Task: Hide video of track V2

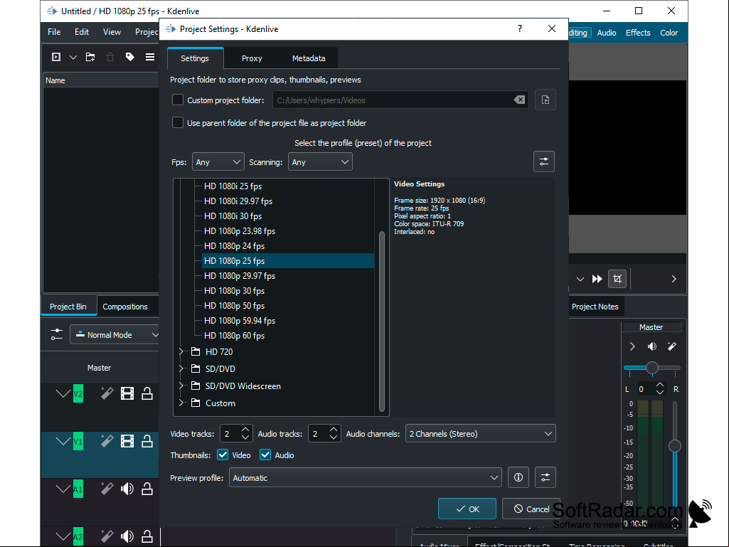Action: (x=127, y=393)
